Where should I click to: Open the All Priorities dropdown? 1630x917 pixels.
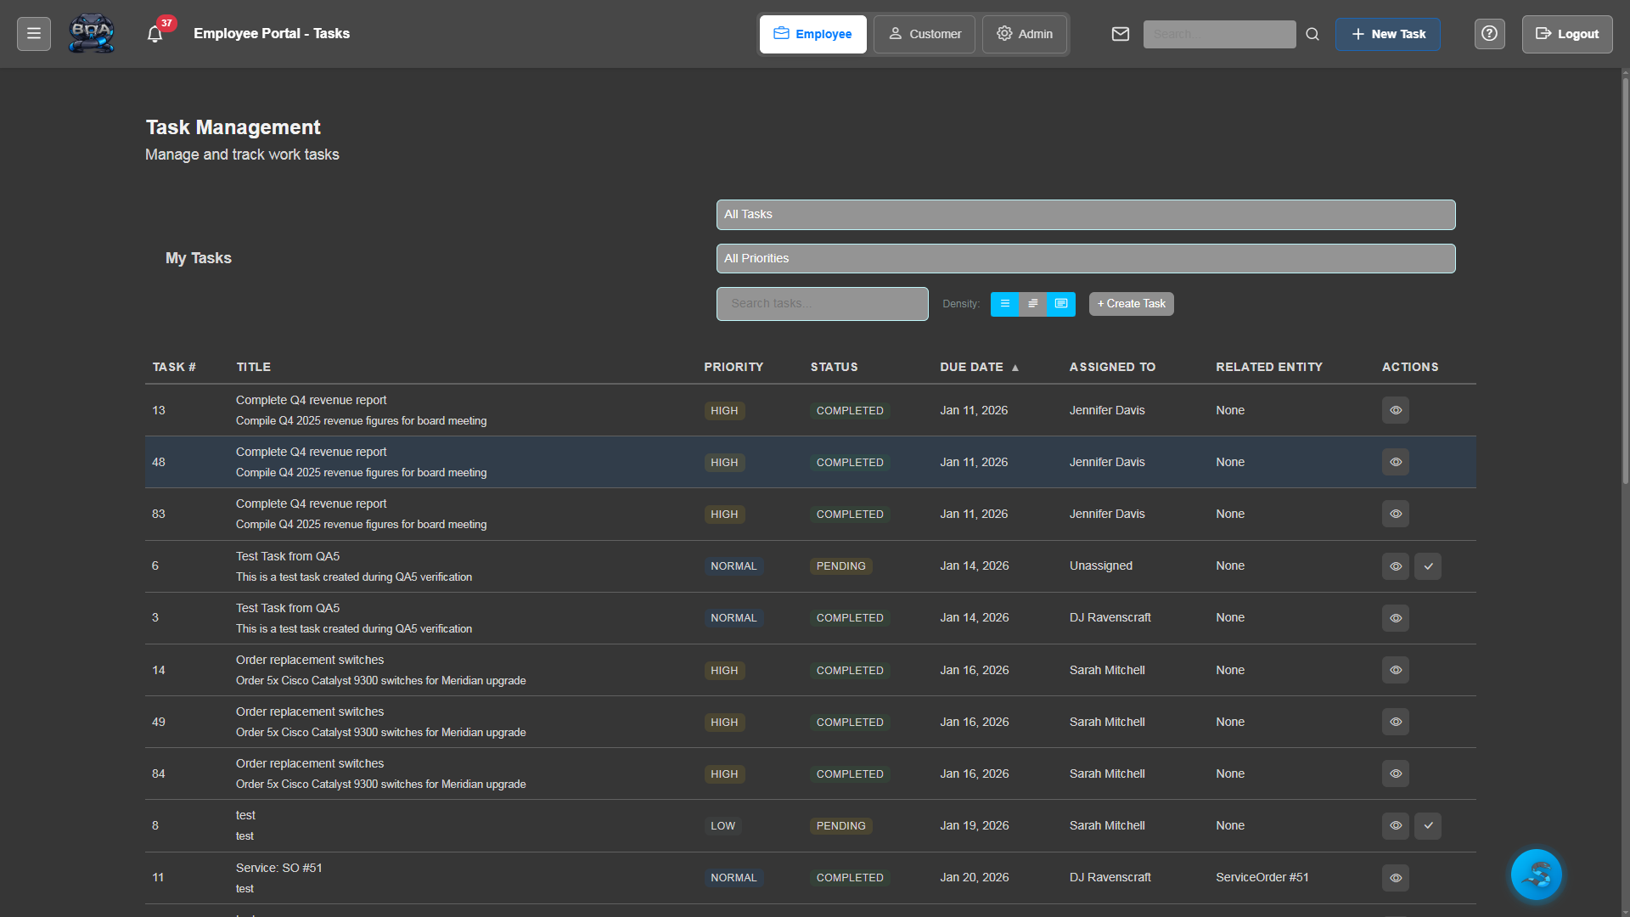click(x=1085, y=258)
